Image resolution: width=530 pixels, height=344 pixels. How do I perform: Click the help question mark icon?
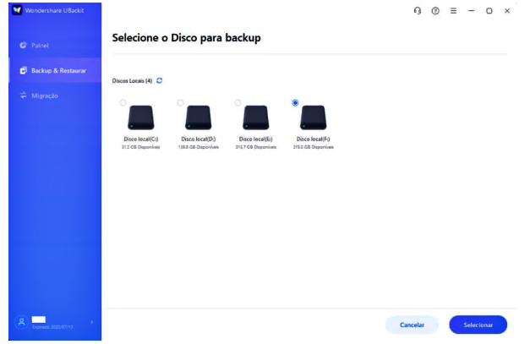[x=435, y=11]
